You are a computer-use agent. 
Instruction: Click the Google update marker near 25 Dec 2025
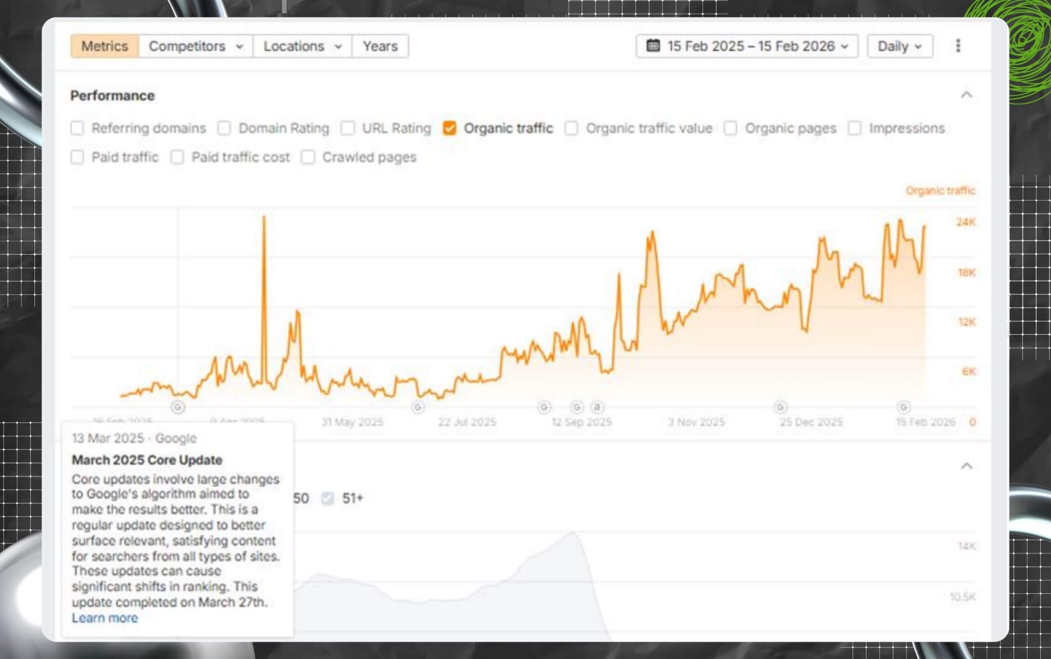781,408
